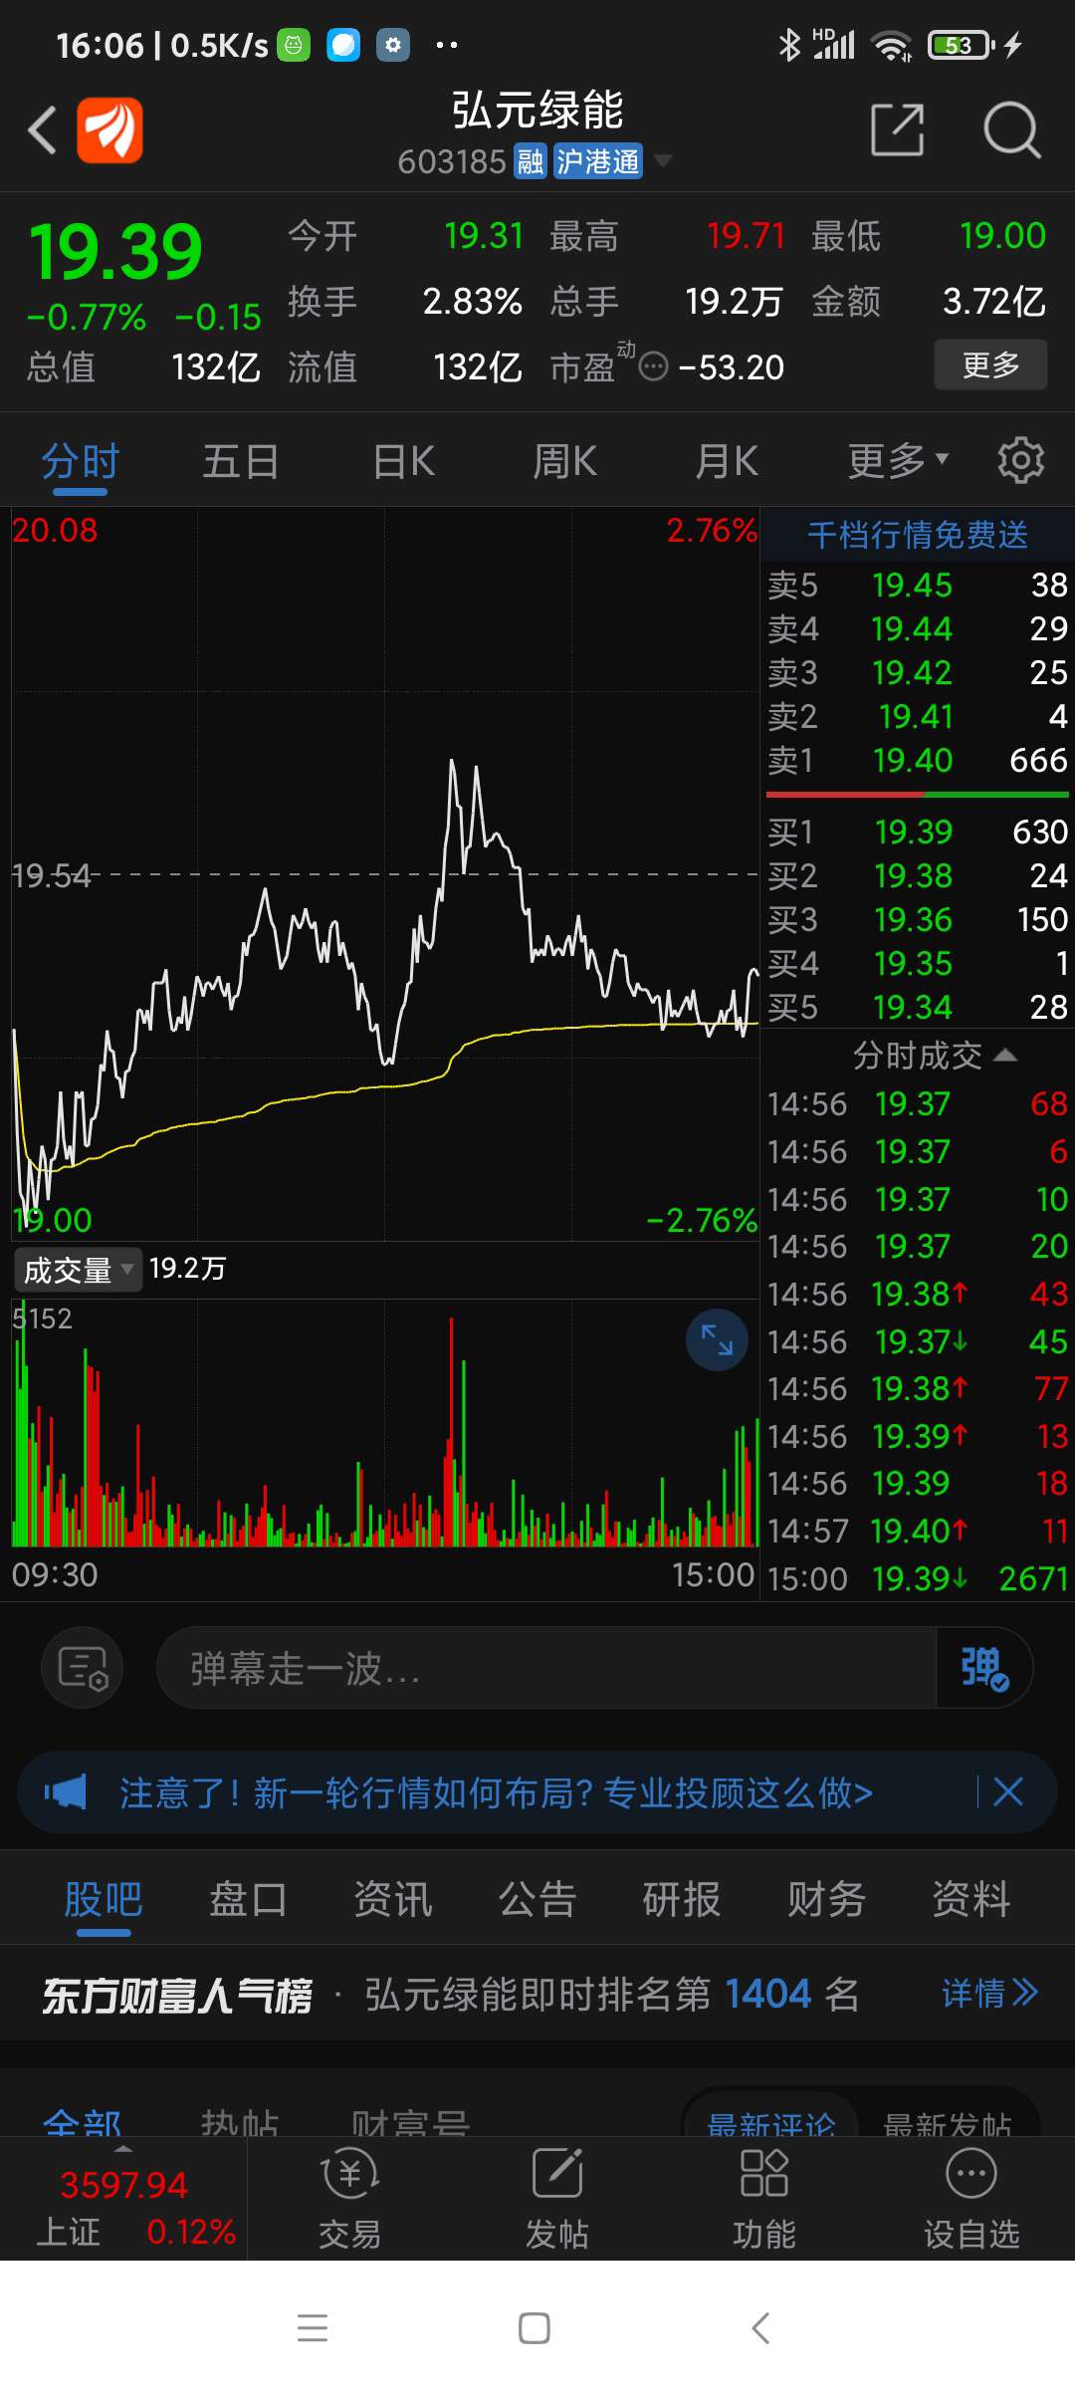Screen dimensions: 1075x2390
Task: Tap the 最高 19.71 value
Action: tap(746, 236)
